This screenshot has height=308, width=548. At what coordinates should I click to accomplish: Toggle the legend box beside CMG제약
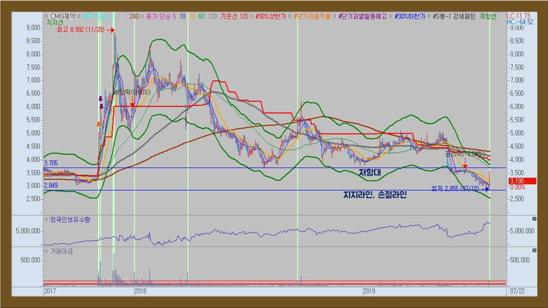click(x=47, y=16)
